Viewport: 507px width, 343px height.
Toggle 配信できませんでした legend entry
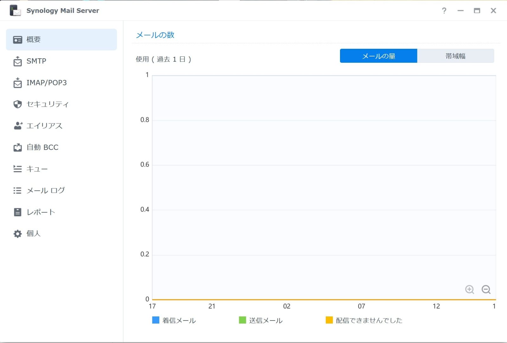[364, 320]
